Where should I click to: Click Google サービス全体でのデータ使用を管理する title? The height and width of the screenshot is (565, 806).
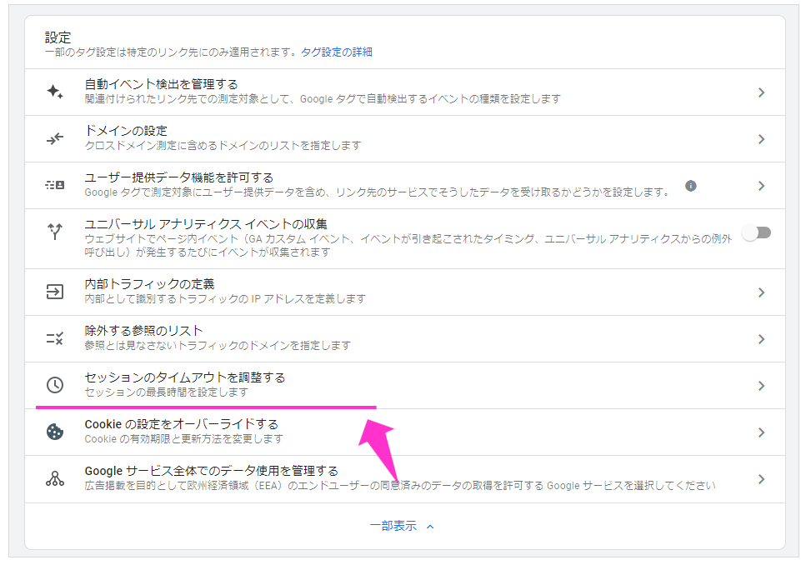coord(211,471)
